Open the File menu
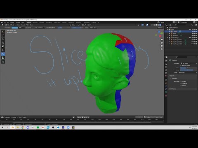Screen dimensions: 198x148 [x=5, y=22]
